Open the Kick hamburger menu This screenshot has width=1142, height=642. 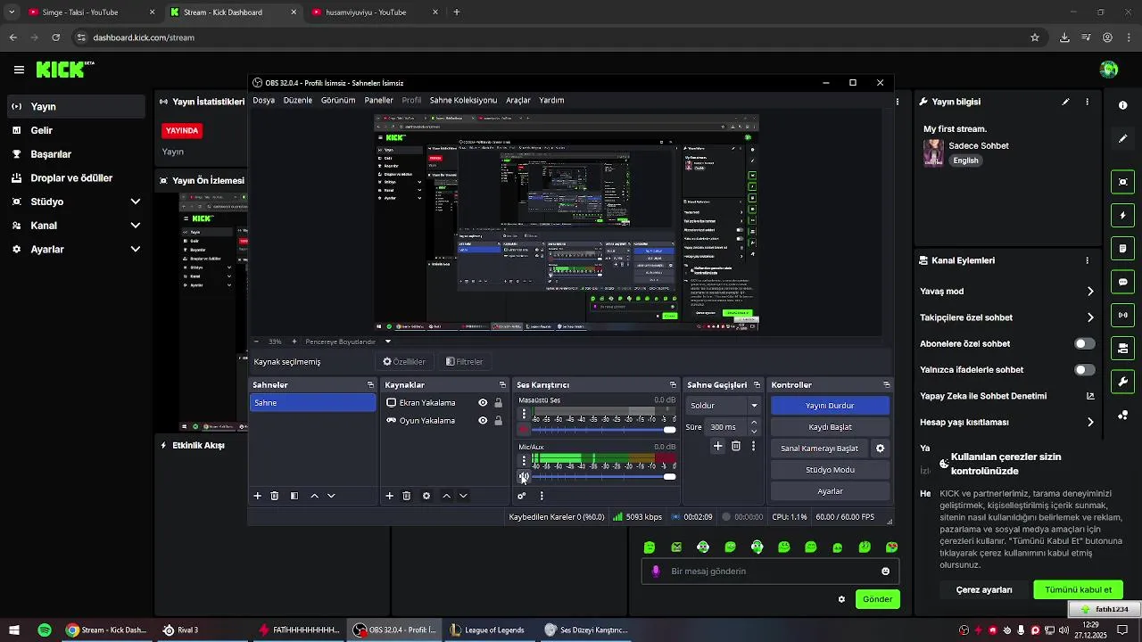point(19,70)
